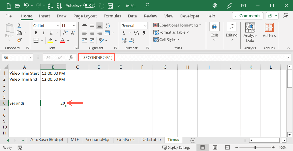Save the workbook with the disk icon
The height and width of the screenshot is (151, 293).
pos(111,6)
